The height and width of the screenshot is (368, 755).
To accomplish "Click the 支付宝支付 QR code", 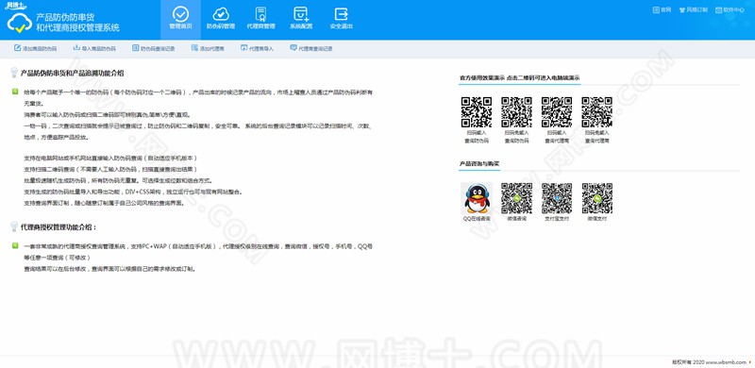I will pyautogui.click(x=557, y=198).
